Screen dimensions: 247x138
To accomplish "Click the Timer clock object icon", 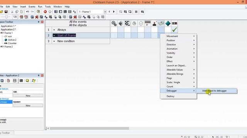I will pyautogui.click(x=134, y=23).
